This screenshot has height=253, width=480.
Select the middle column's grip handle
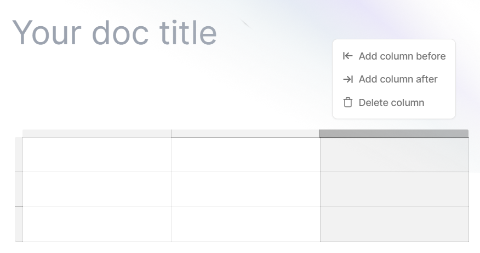(245, 133)
